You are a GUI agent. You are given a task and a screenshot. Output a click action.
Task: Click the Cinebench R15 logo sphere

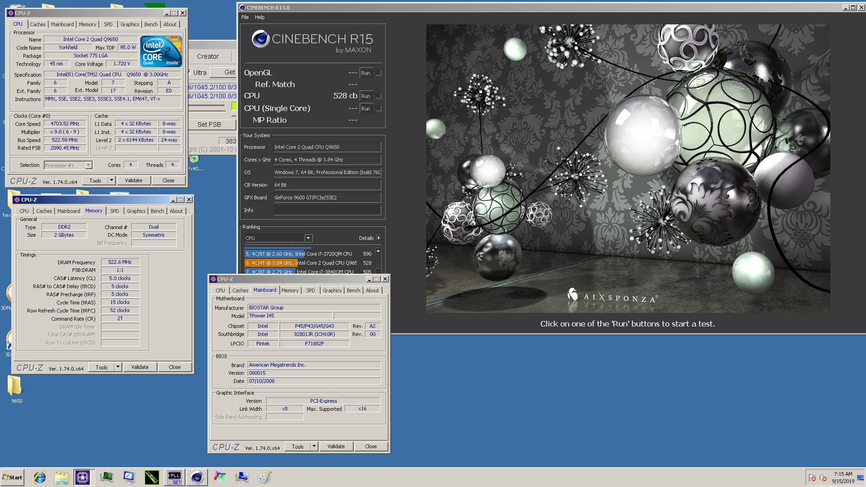pos(261,39)
